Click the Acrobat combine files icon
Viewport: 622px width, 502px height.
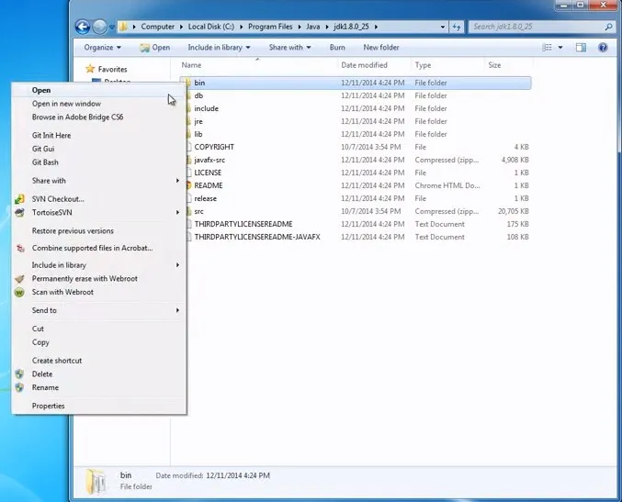coord(20,248)
